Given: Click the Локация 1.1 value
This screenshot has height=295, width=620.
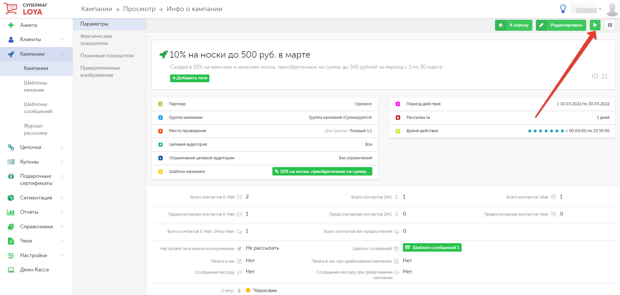Looking at the screenshot, I should coord(361,131).
